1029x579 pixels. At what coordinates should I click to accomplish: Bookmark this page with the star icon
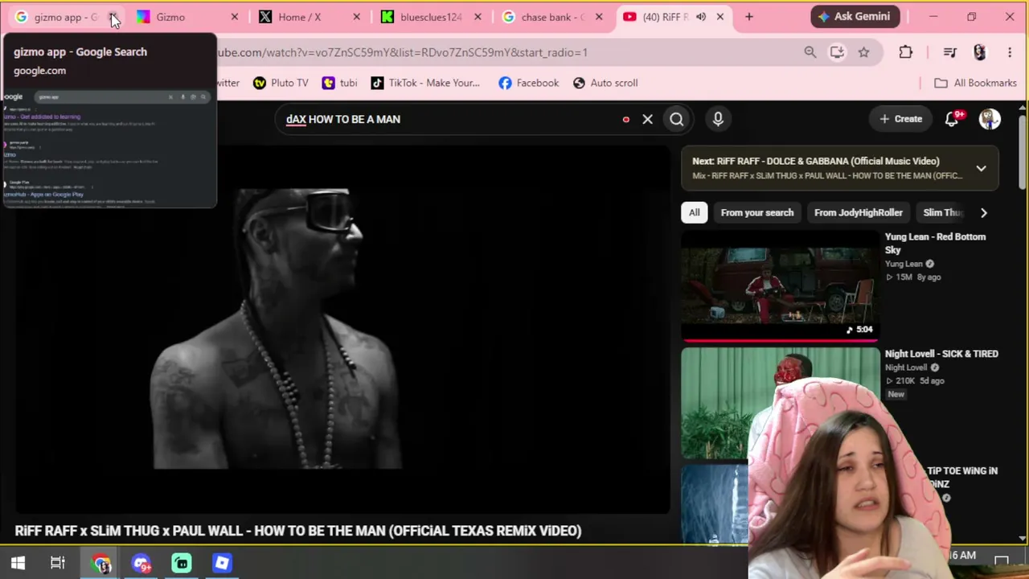[863, 52]
